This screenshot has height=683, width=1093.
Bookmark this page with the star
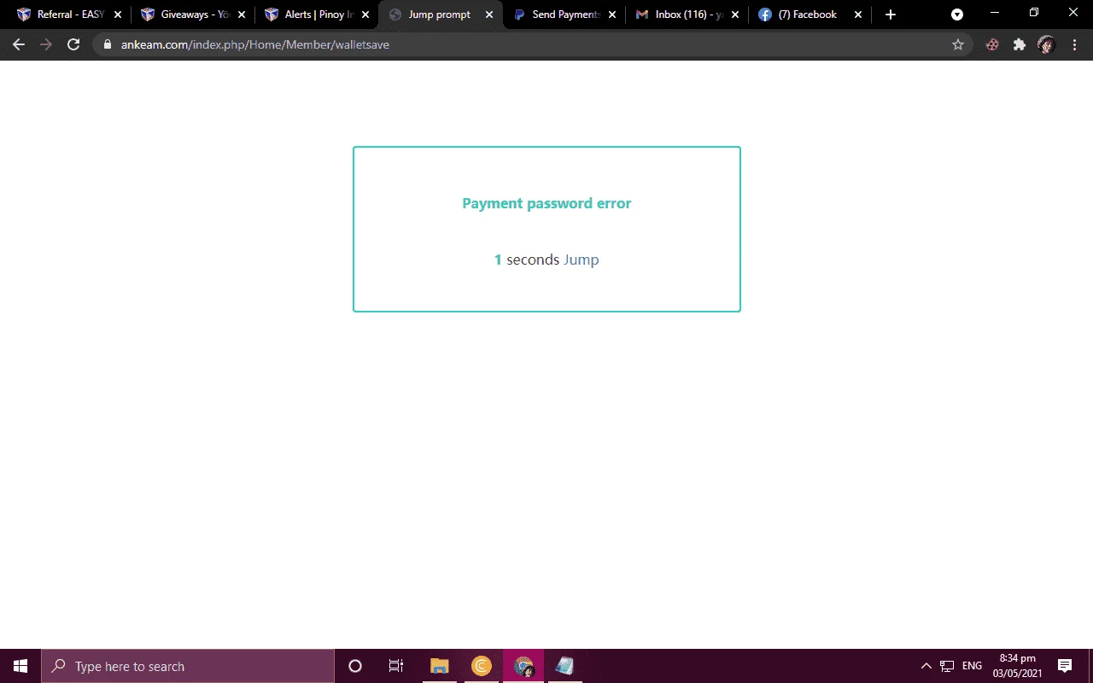[x=958, y=44]
